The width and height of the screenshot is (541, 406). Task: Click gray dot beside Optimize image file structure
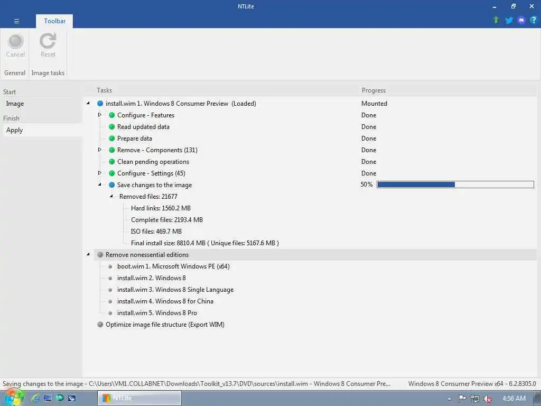(100, 325)
